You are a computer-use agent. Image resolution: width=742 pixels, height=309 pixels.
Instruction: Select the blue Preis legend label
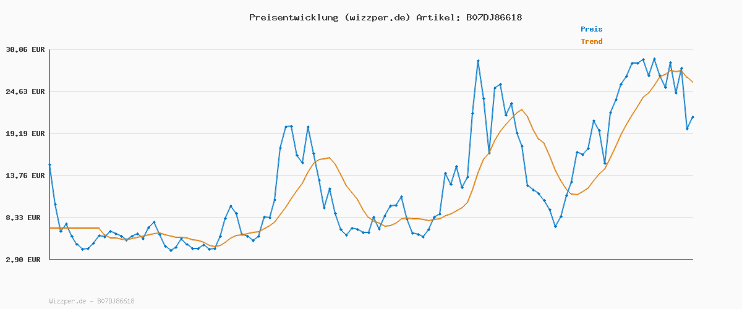tap(591, 29)
